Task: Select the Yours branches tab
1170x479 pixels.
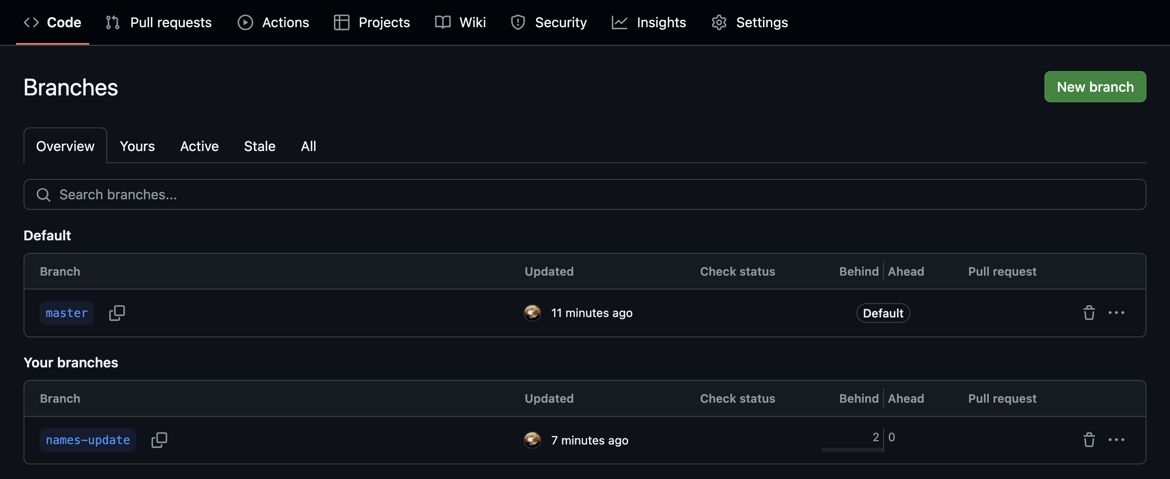Action: coord(137,146)
